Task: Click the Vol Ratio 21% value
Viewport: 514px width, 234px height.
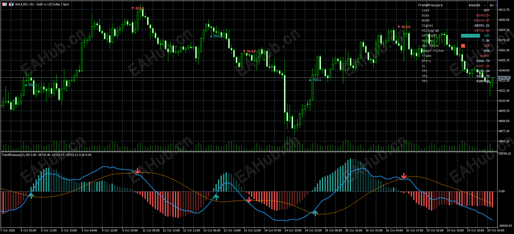Action: [x=487, y=45]
